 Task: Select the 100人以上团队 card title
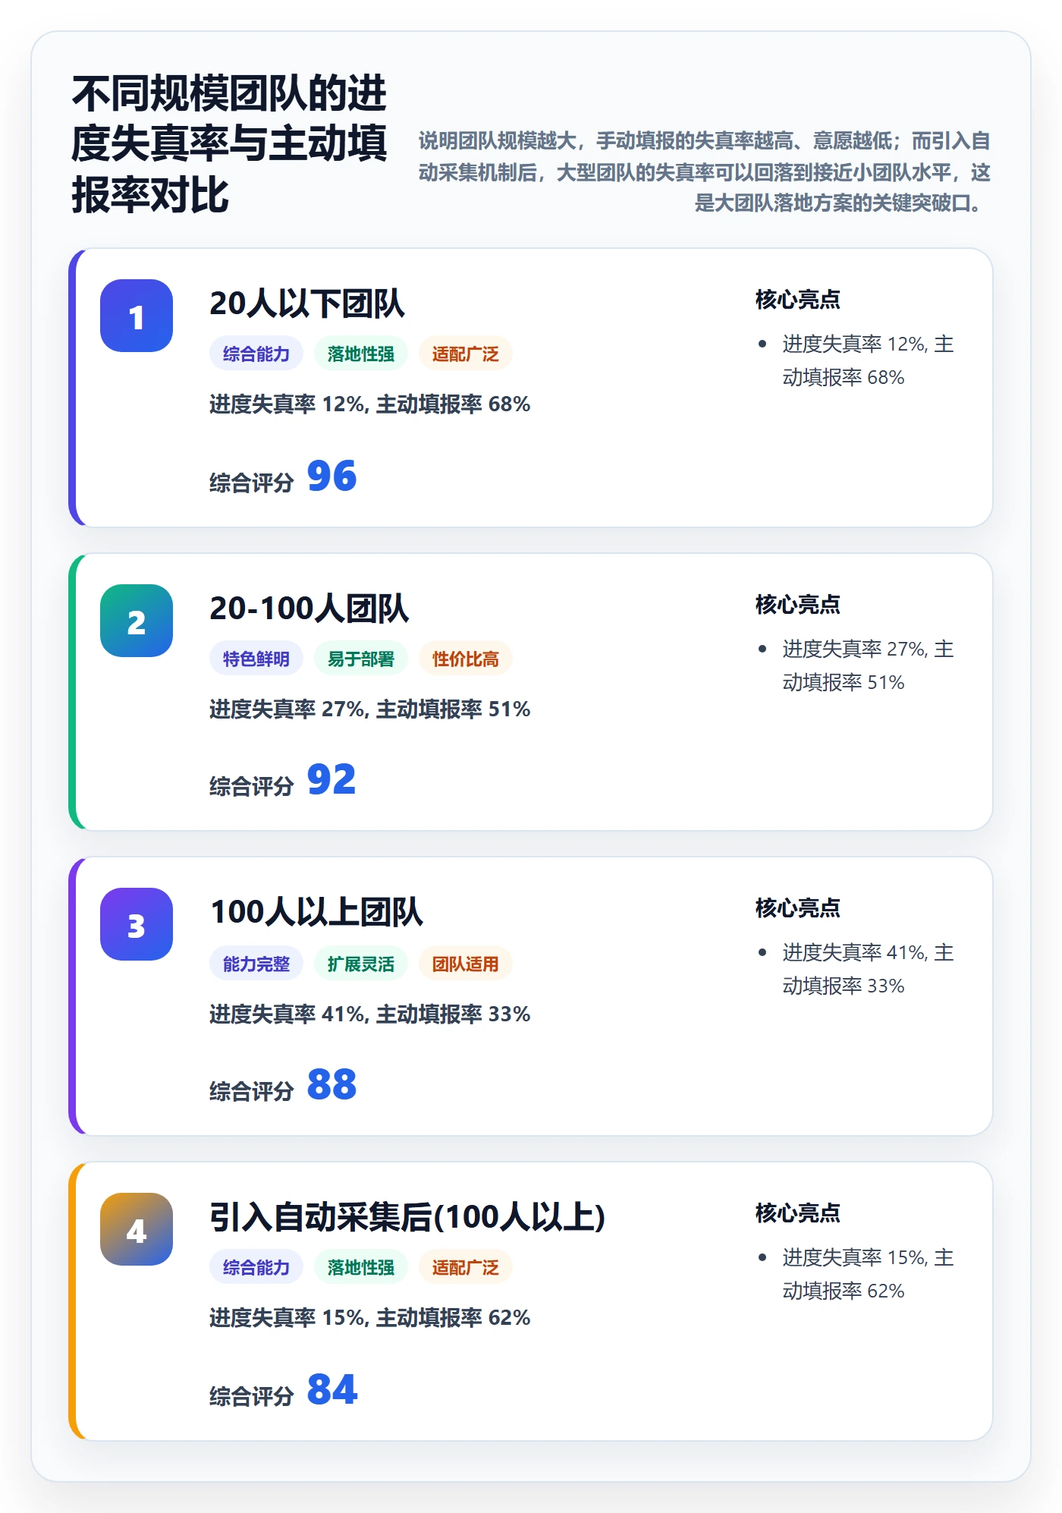(x=316, y=912)
